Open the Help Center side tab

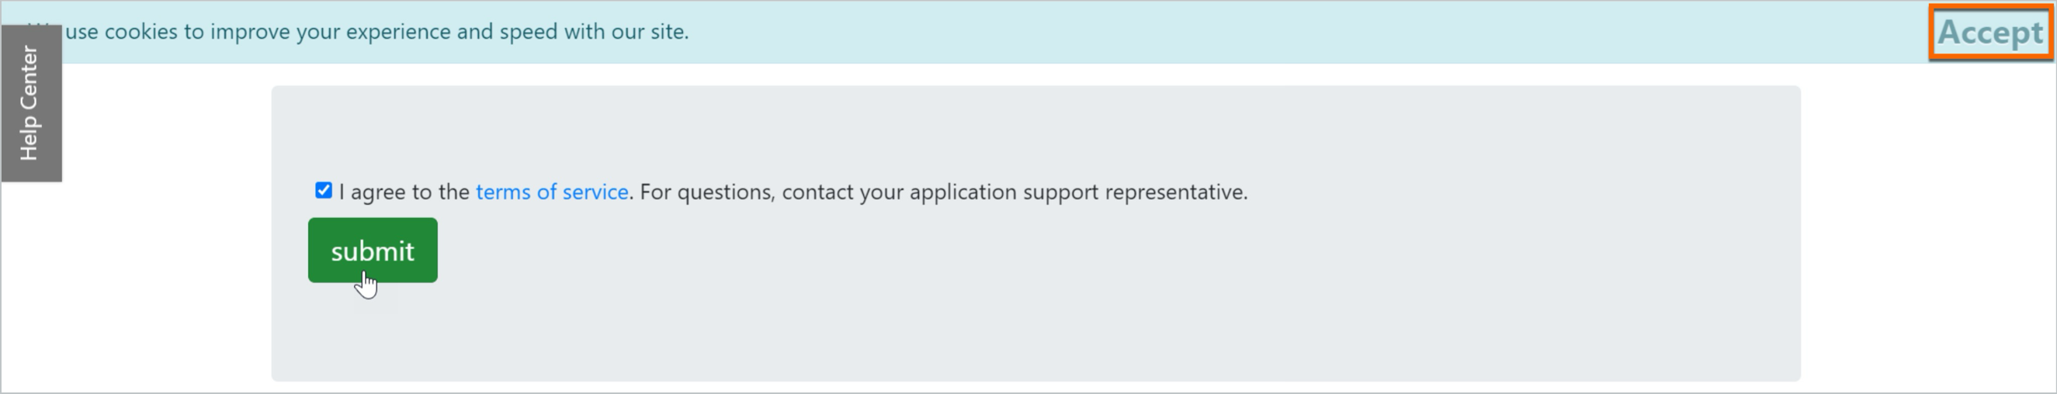[30, 104]
